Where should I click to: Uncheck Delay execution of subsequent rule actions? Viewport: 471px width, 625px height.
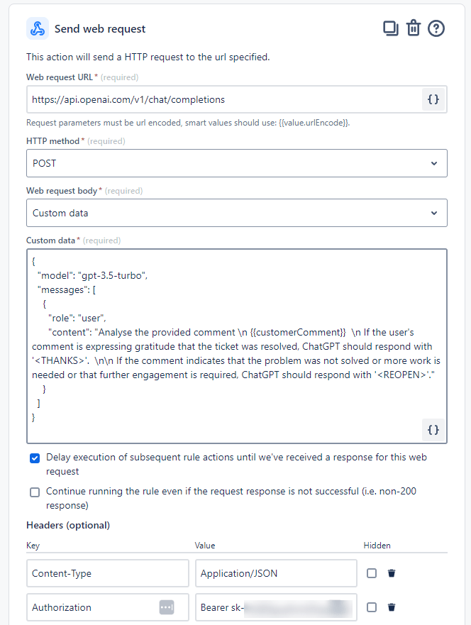pos(35,458)
